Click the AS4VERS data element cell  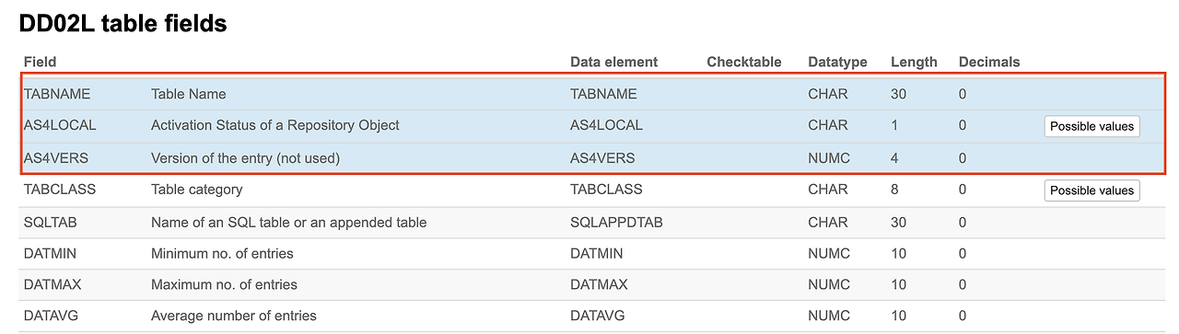602,158
